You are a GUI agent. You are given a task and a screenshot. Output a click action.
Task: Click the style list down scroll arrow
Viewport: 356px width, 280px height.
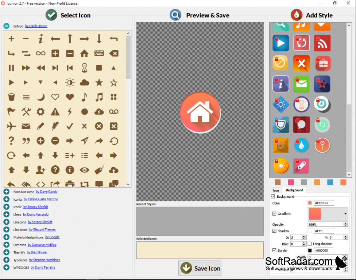coord(349,174)
